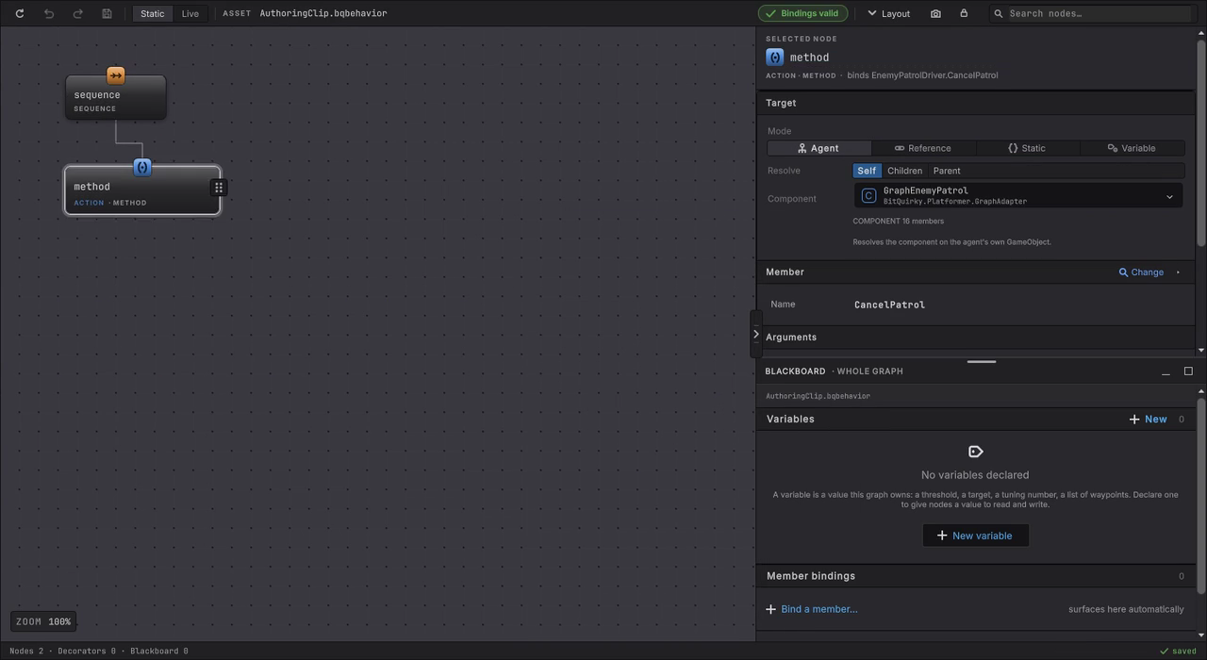Click the redo arrow icon

[x=78, y=13]
